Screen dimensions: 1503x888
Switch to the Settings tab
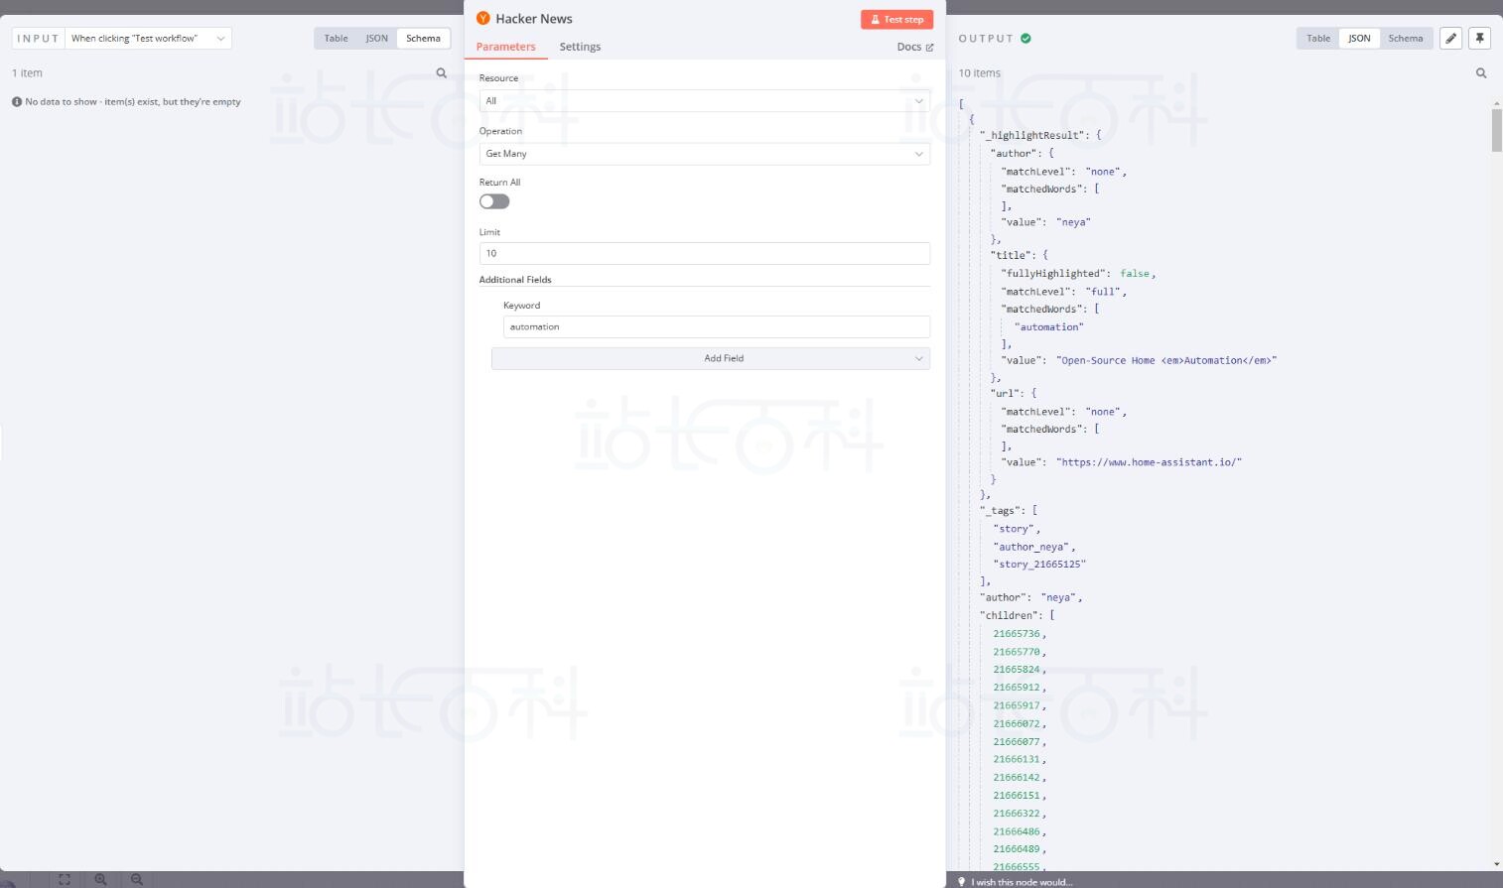[x=580, y=47]
